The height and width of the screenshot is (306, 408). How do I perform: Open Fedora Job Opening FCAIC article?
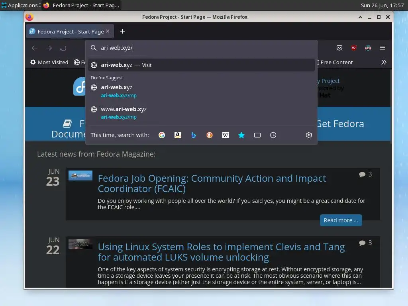212,183
